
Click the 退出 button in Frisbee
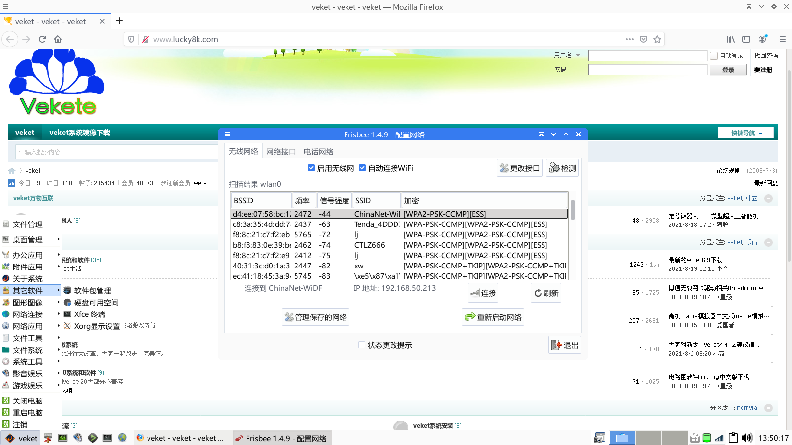565,345
